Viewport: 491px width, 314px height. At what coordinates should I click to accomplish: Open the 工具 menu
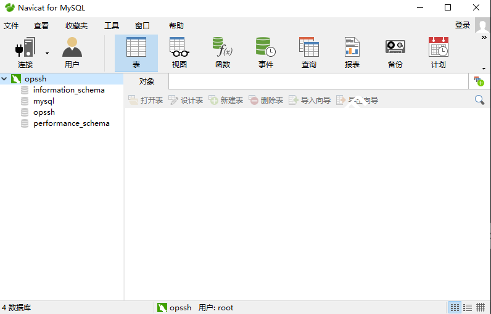point(112,26)
